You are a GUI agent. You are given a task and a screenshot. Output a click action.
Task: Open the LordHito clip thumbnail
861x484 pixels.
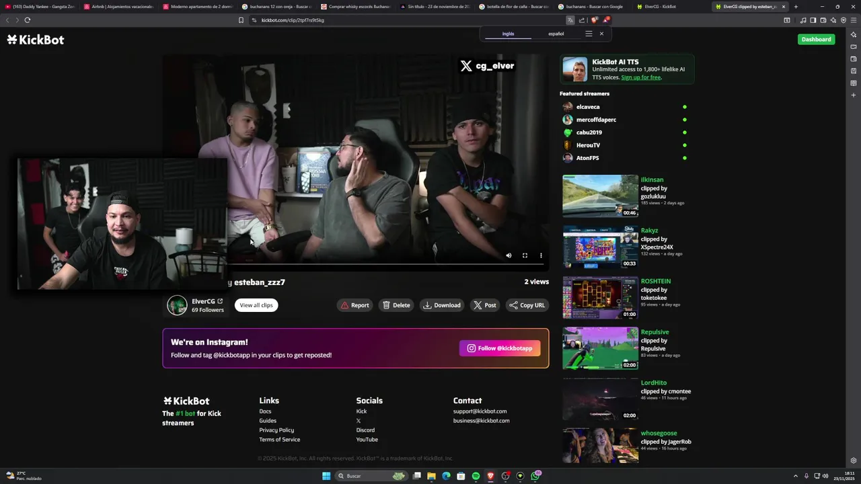600,399
